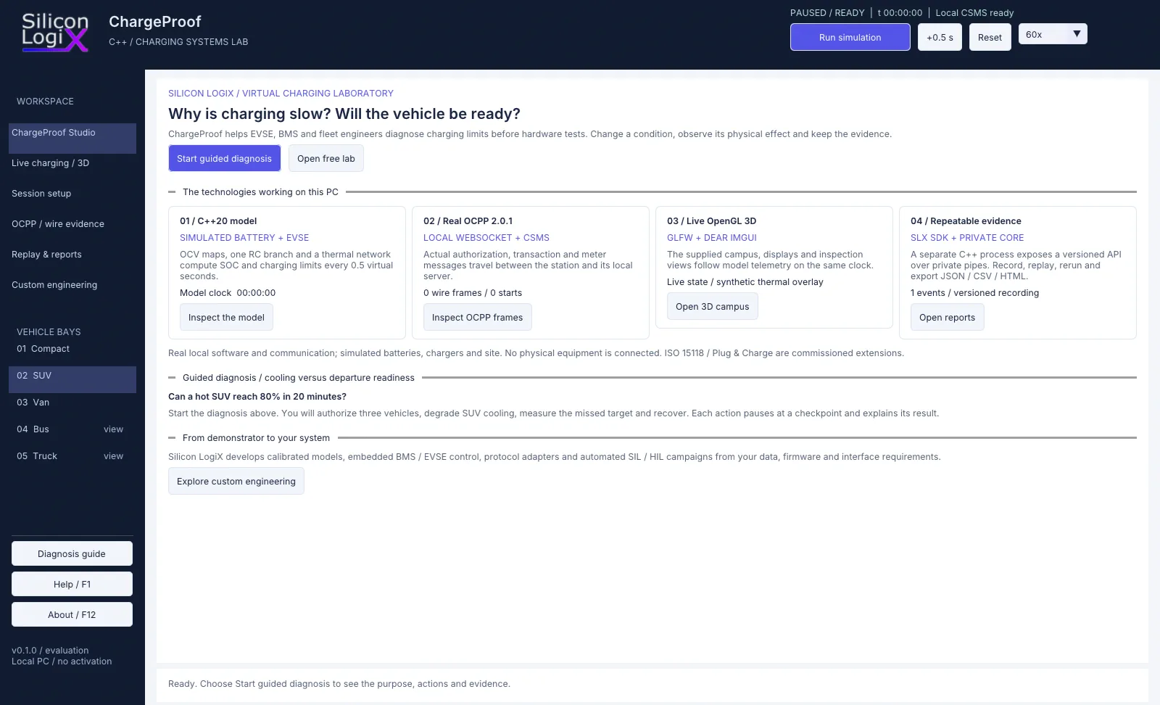
Task: Click the PAUSED / READY status text
Action: 827,13
